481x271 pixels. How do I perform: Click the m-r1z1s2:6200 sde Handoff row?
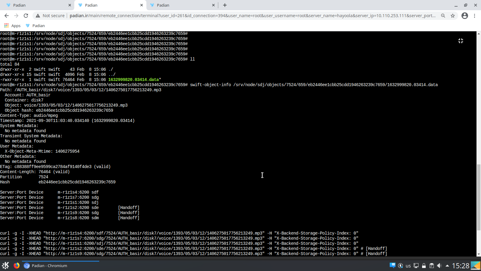[x=70, y=208]
